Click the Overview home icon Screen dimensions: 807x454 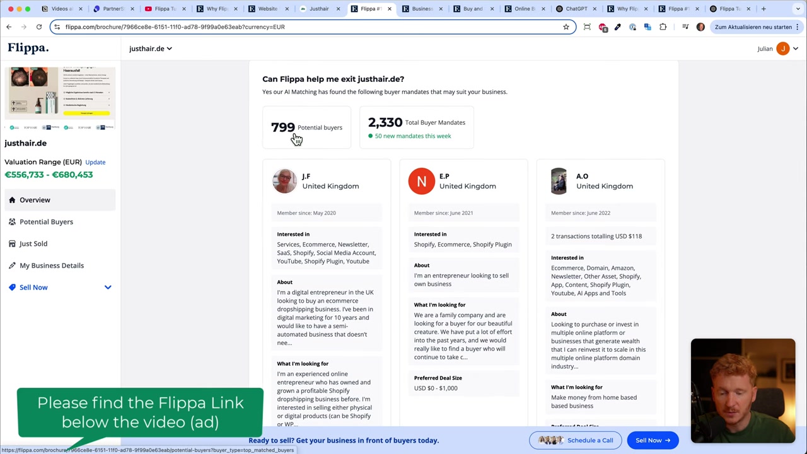click(x=12, y=200)
